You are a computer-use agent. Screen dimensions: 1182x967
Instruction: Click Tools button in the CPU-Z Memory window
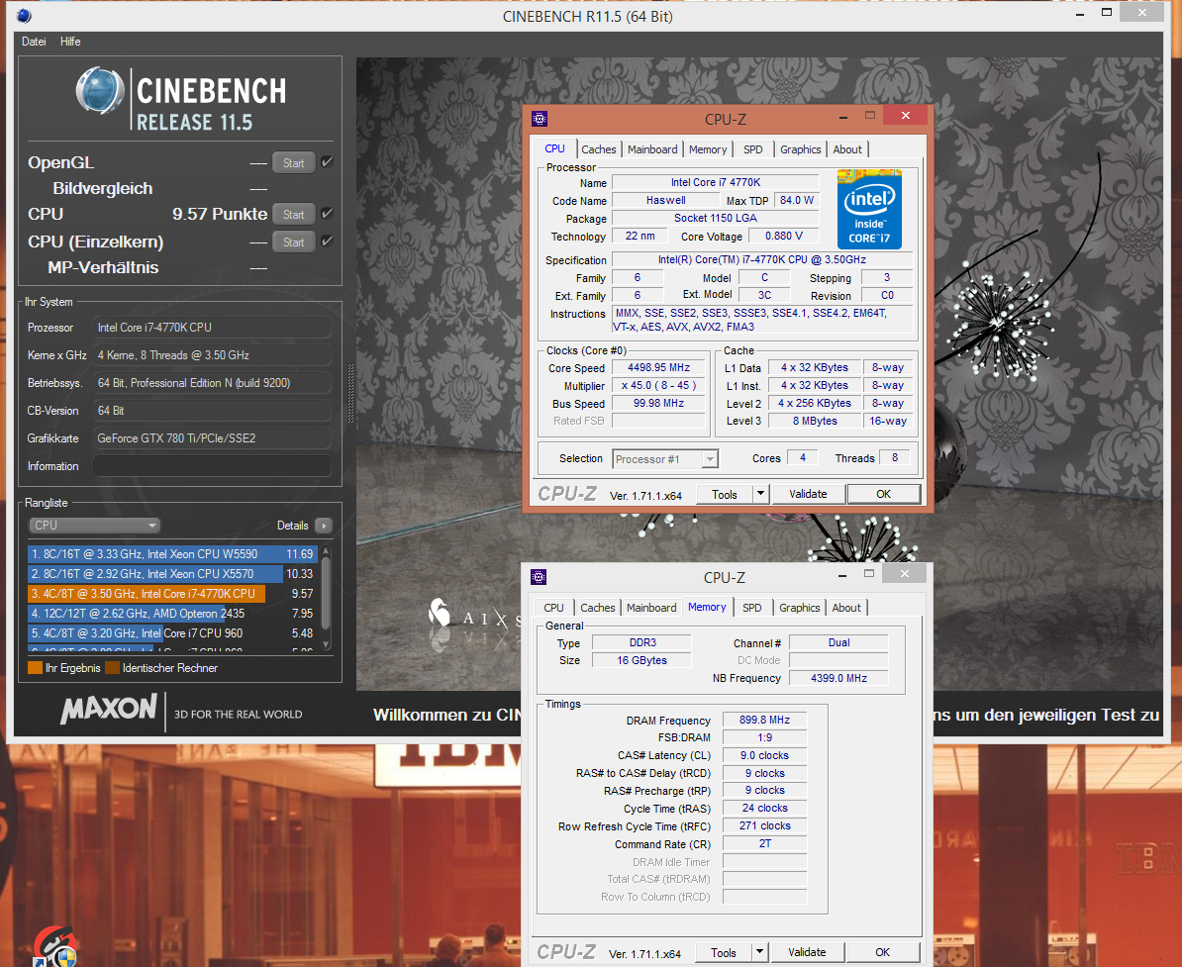pyautogui.click(x=724, y=952)
